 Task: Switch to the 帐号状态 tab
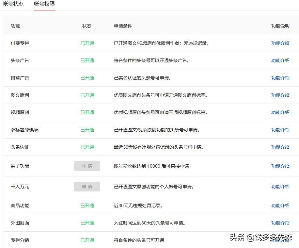point(13,4)
